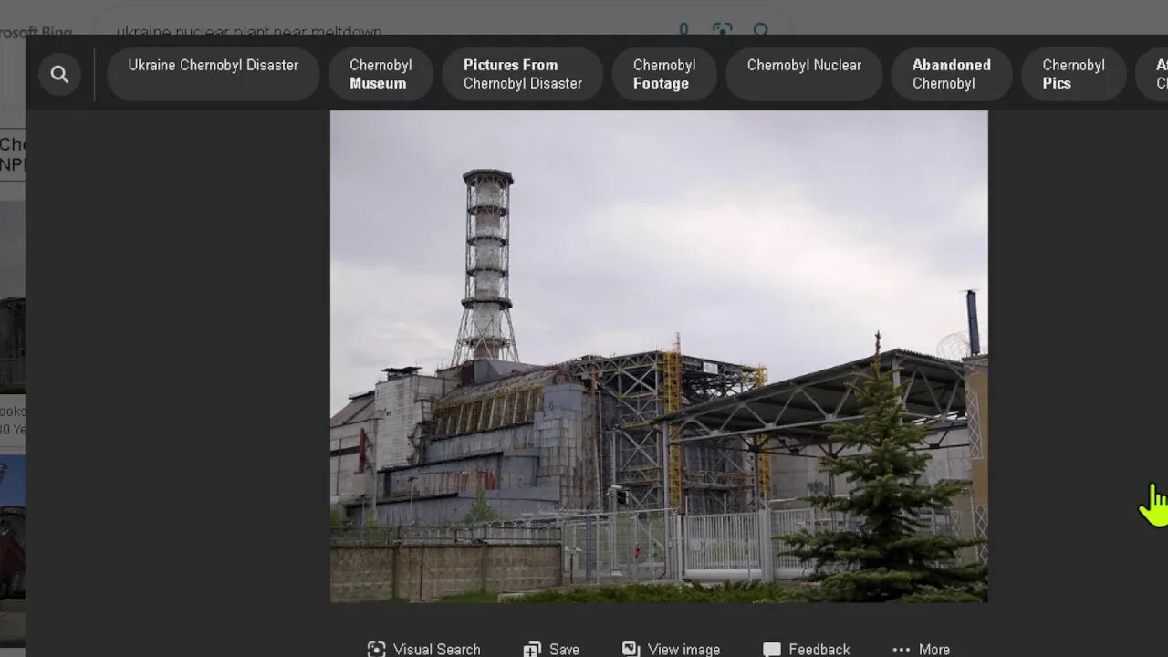The height and width of the screenshot is (657, 1168).
Task: Click the Visual Search icon
Action: (x=376, y=649)
